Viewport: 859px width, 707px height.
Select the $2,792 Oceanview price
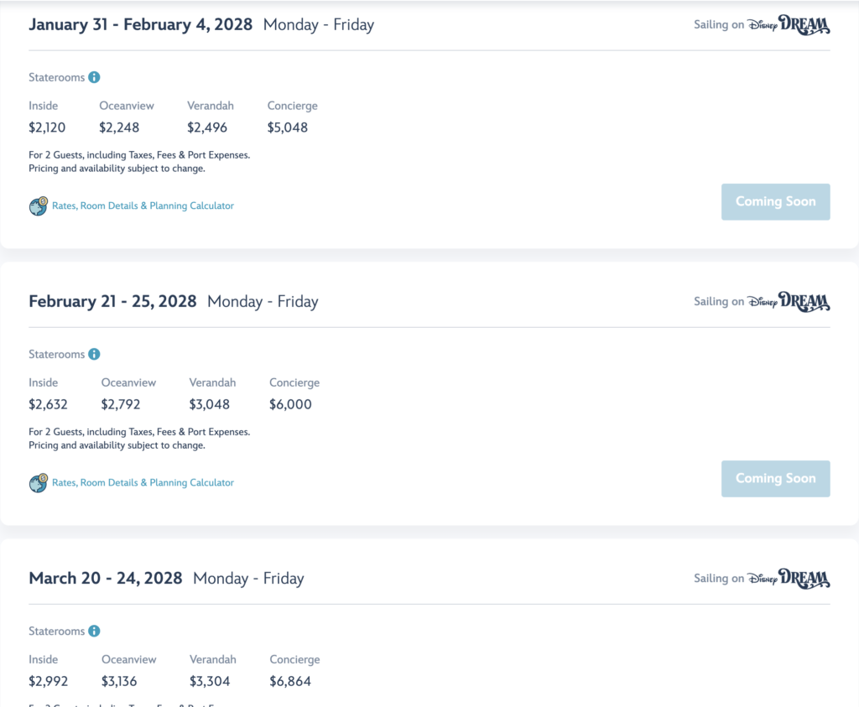[121, 405]
